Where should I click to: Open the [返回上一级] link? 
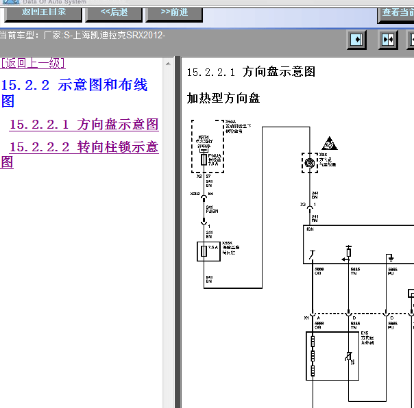[x=33, y=63]
